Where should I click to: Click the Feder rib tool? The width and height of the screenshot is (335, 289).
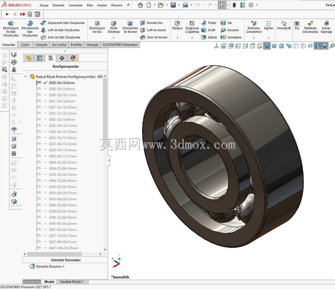pyautogui.click(x=209, y=23)
